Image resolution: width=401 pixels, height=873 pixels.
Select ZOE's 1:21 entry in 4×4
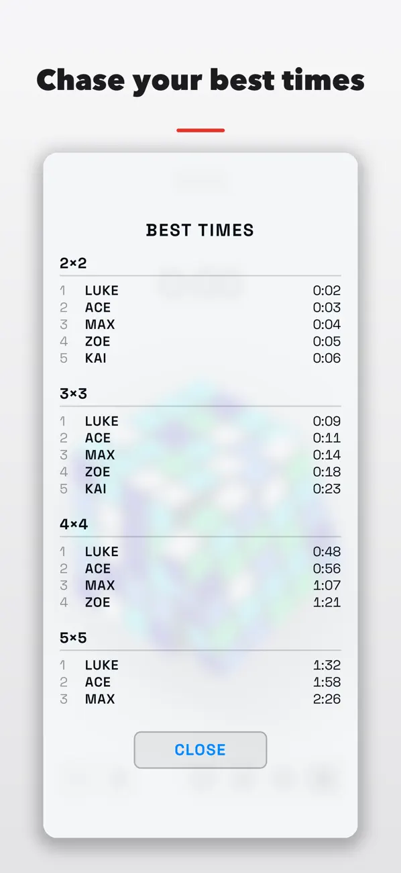pyautogui.click(x=200, y=602)
